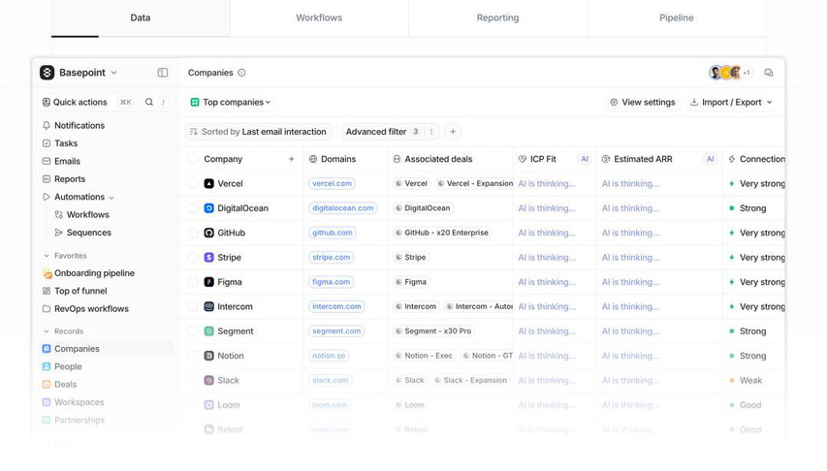The height and width of the screenshot is (471, 827).
Task: Open the Advanced filter button
Action: (x=383, y=132)
